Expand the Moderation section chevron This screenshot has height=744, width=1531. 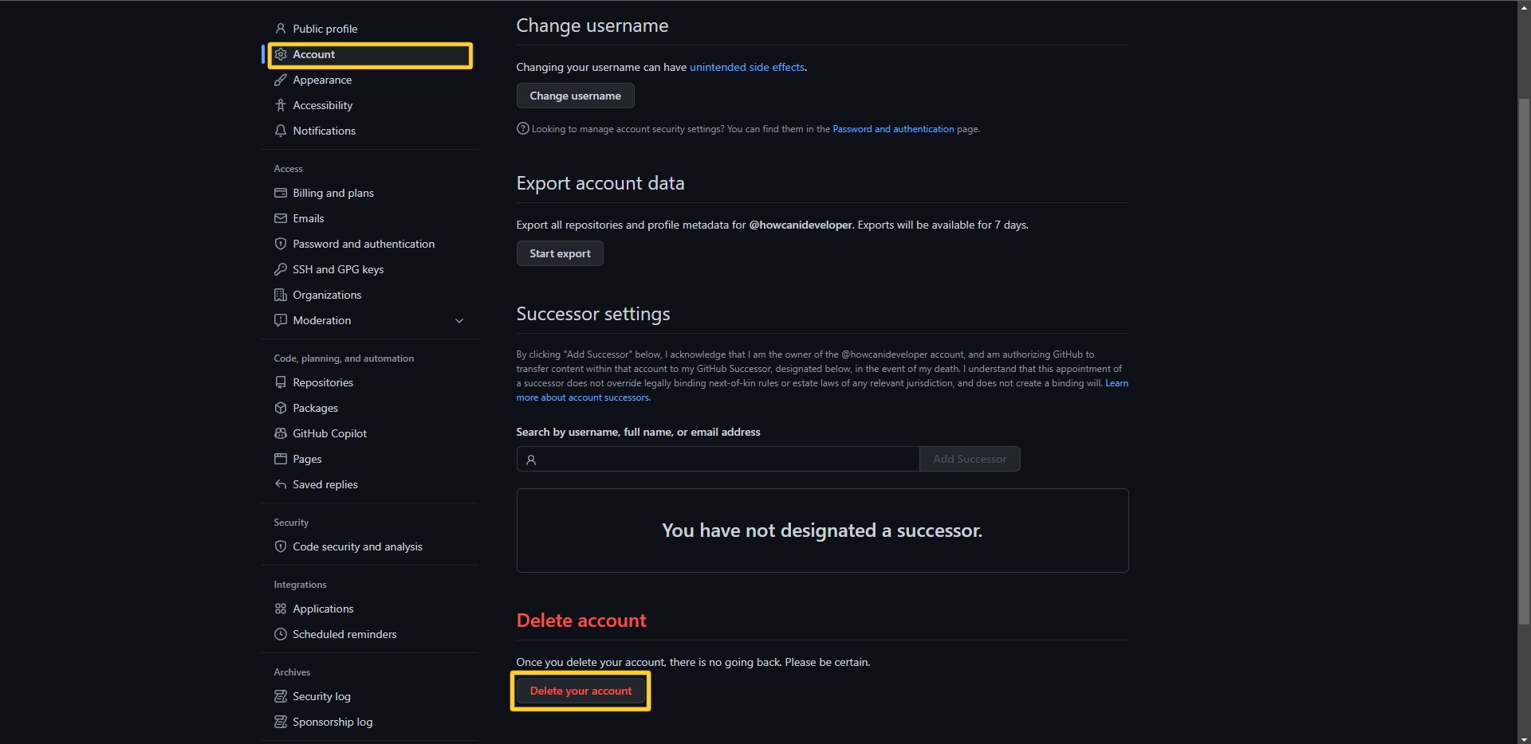(x=459, y=320)
